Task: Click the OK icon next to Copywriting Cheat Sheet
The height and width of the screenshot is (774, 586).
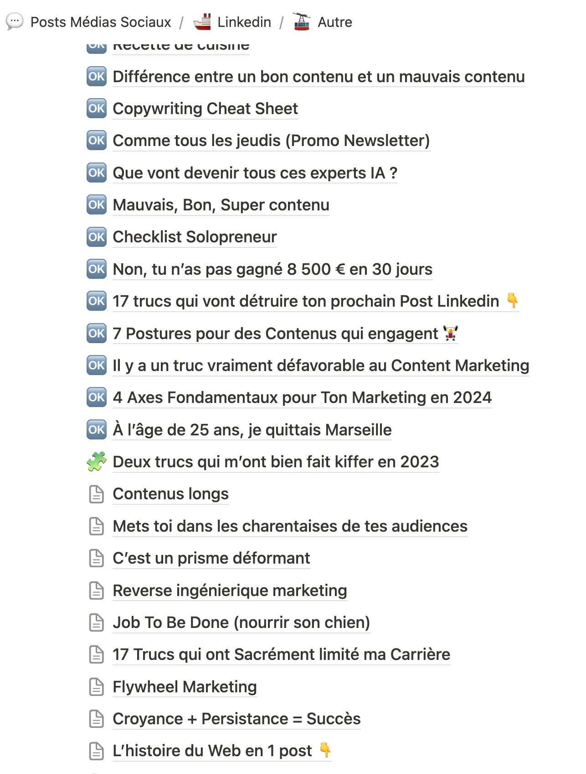Action: 96,109
